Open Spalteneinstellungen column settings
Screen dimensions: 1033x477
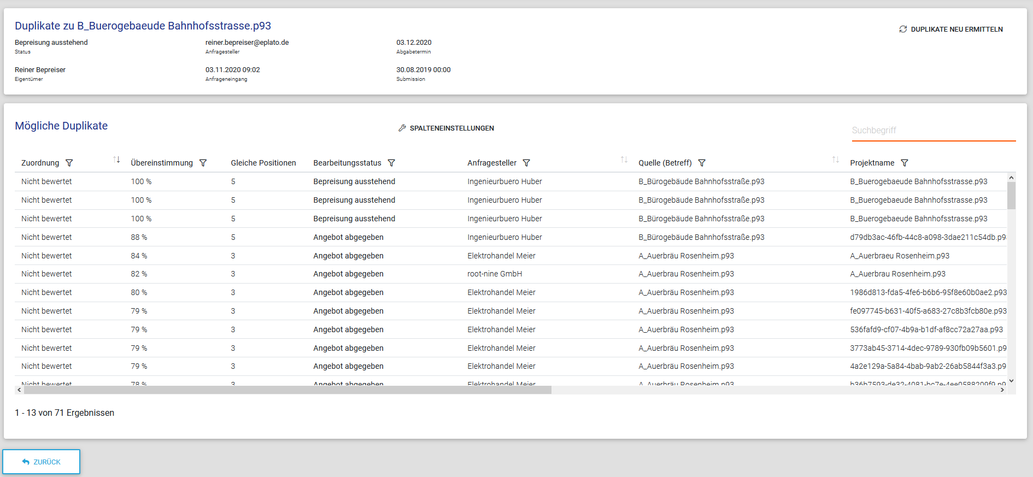446,128
